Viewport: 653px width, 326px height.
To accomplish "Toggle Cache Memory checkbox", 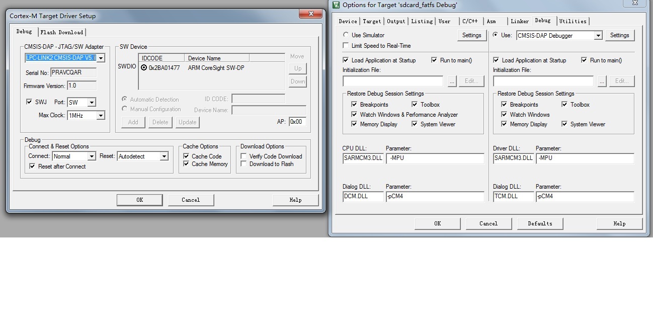I will point(186,164).
